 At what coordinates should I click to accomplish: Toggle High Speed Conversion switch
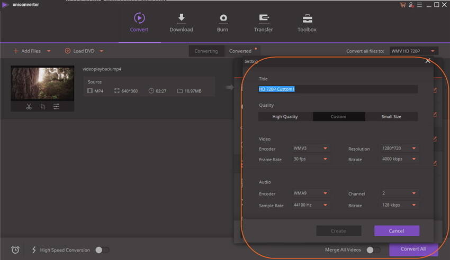coord(102,250)
